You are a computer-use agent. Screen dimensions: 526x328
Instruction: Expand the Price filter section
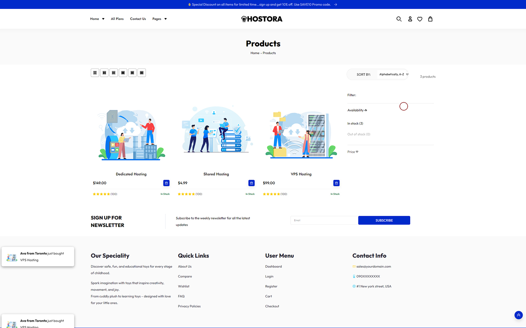[x=353, y=152]
